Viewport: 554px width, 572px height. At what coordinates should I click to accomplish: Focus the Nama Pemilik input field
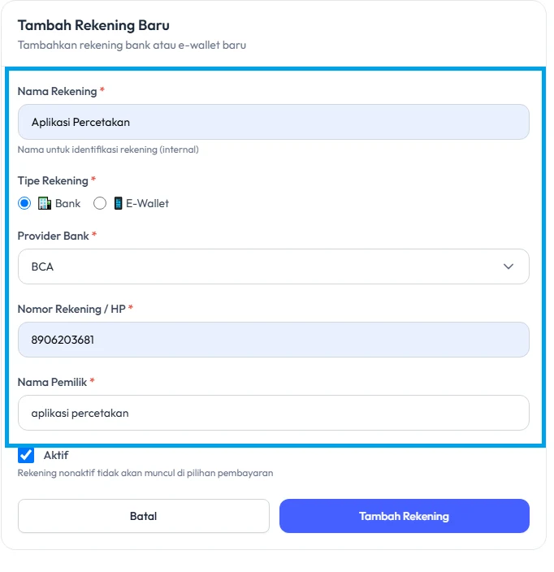[x=274, y=413]
